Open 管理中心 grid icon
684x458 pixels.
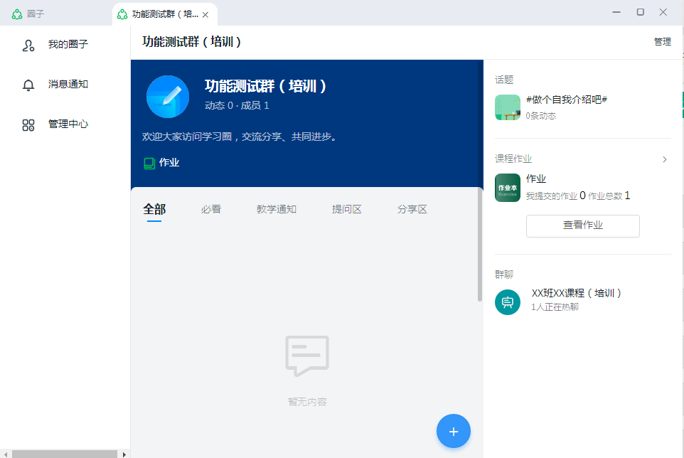(28, 124)
